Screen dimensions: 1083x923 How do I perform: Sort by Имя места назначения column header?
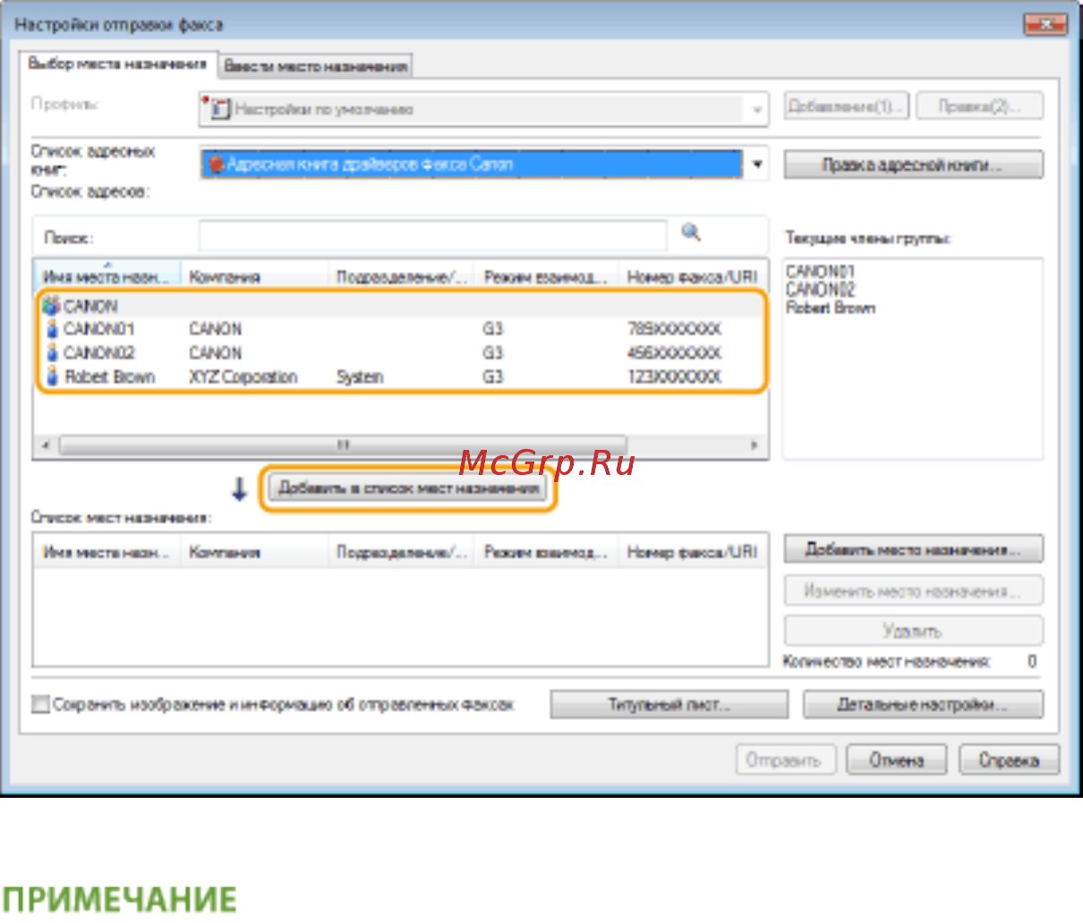pyautogui.click(x=107, y=277)
